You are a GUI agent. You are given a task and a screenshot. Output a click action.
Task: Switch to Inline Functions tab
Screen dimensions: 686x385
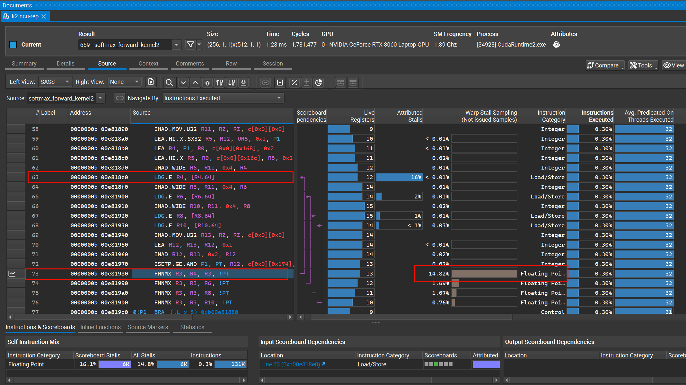tap(101, 327)
